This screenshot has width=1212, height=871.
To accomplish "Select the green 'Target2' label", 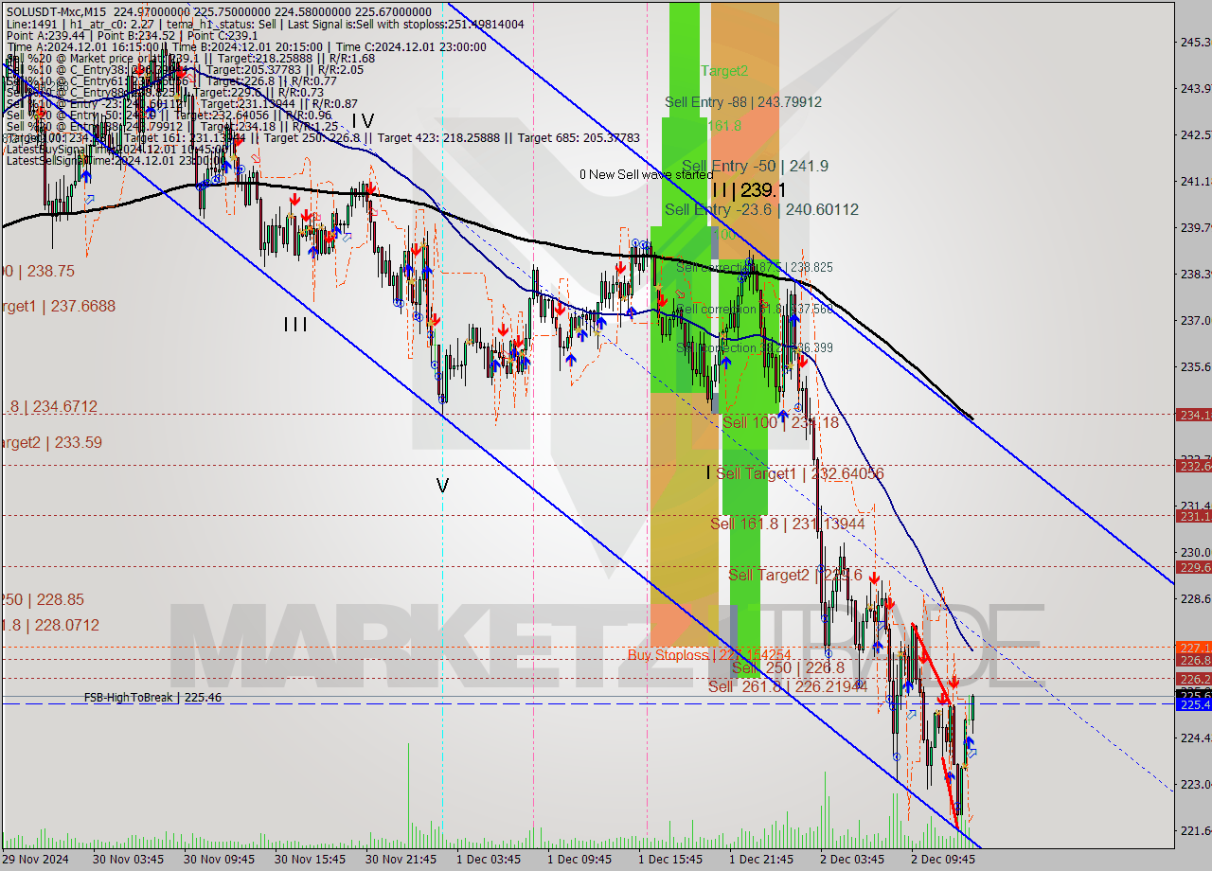I will pos(724,70).
